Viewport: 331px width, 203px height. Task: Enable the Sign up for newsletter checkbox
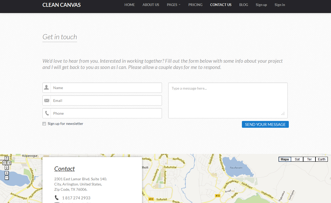[44, 124]
